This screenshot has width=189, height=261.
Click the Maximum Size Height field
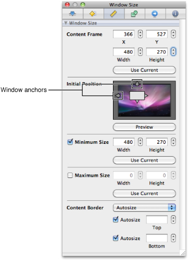[x=157, y=175]
